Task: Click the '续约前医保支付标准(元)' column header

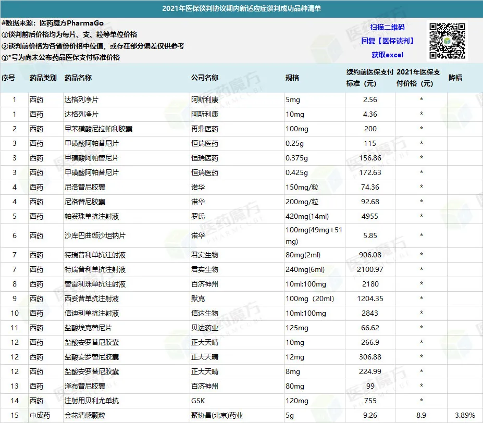Action: (370, 78)
